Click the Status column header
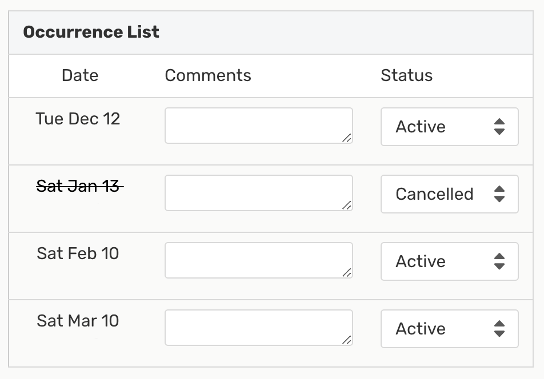This screenshot has width=544, height=379. 406,75
